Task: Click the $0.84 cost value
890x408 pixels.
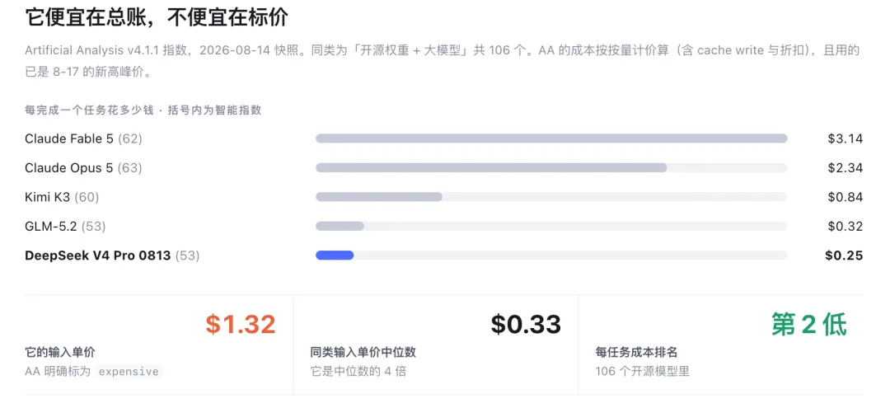Action: (845, 197)
